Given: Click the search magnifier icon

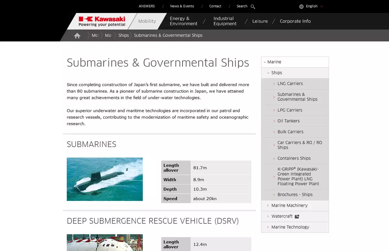Looking at the screenshot, I should [253, 6].
